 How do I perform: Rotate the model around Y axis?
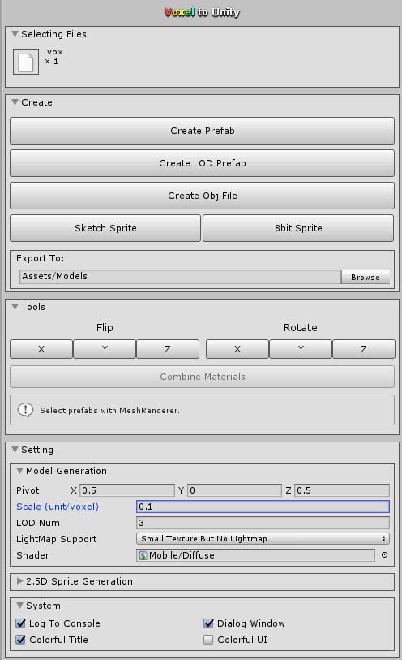pyautogui.click(x=301, y=349)
